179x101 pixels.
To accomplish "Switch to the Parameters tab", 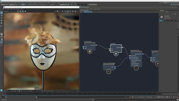I will pyautogui.click(x=162, y=11).
